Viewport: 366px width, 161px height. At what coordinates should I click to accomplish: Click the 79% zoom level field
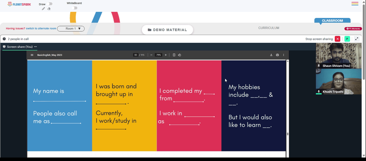click(x=159, y=55)
